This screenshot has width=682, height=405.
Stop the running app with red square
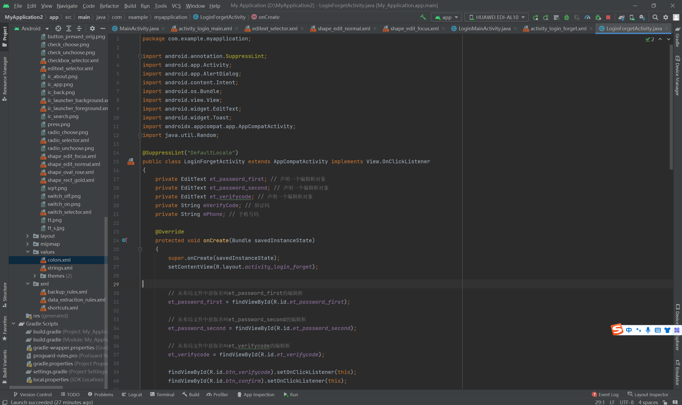point(608,17)
